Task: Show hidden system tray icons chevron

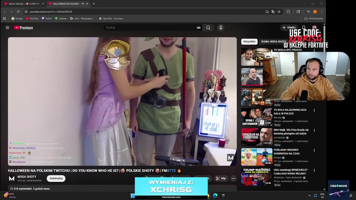Action: (x=309, y=196)
